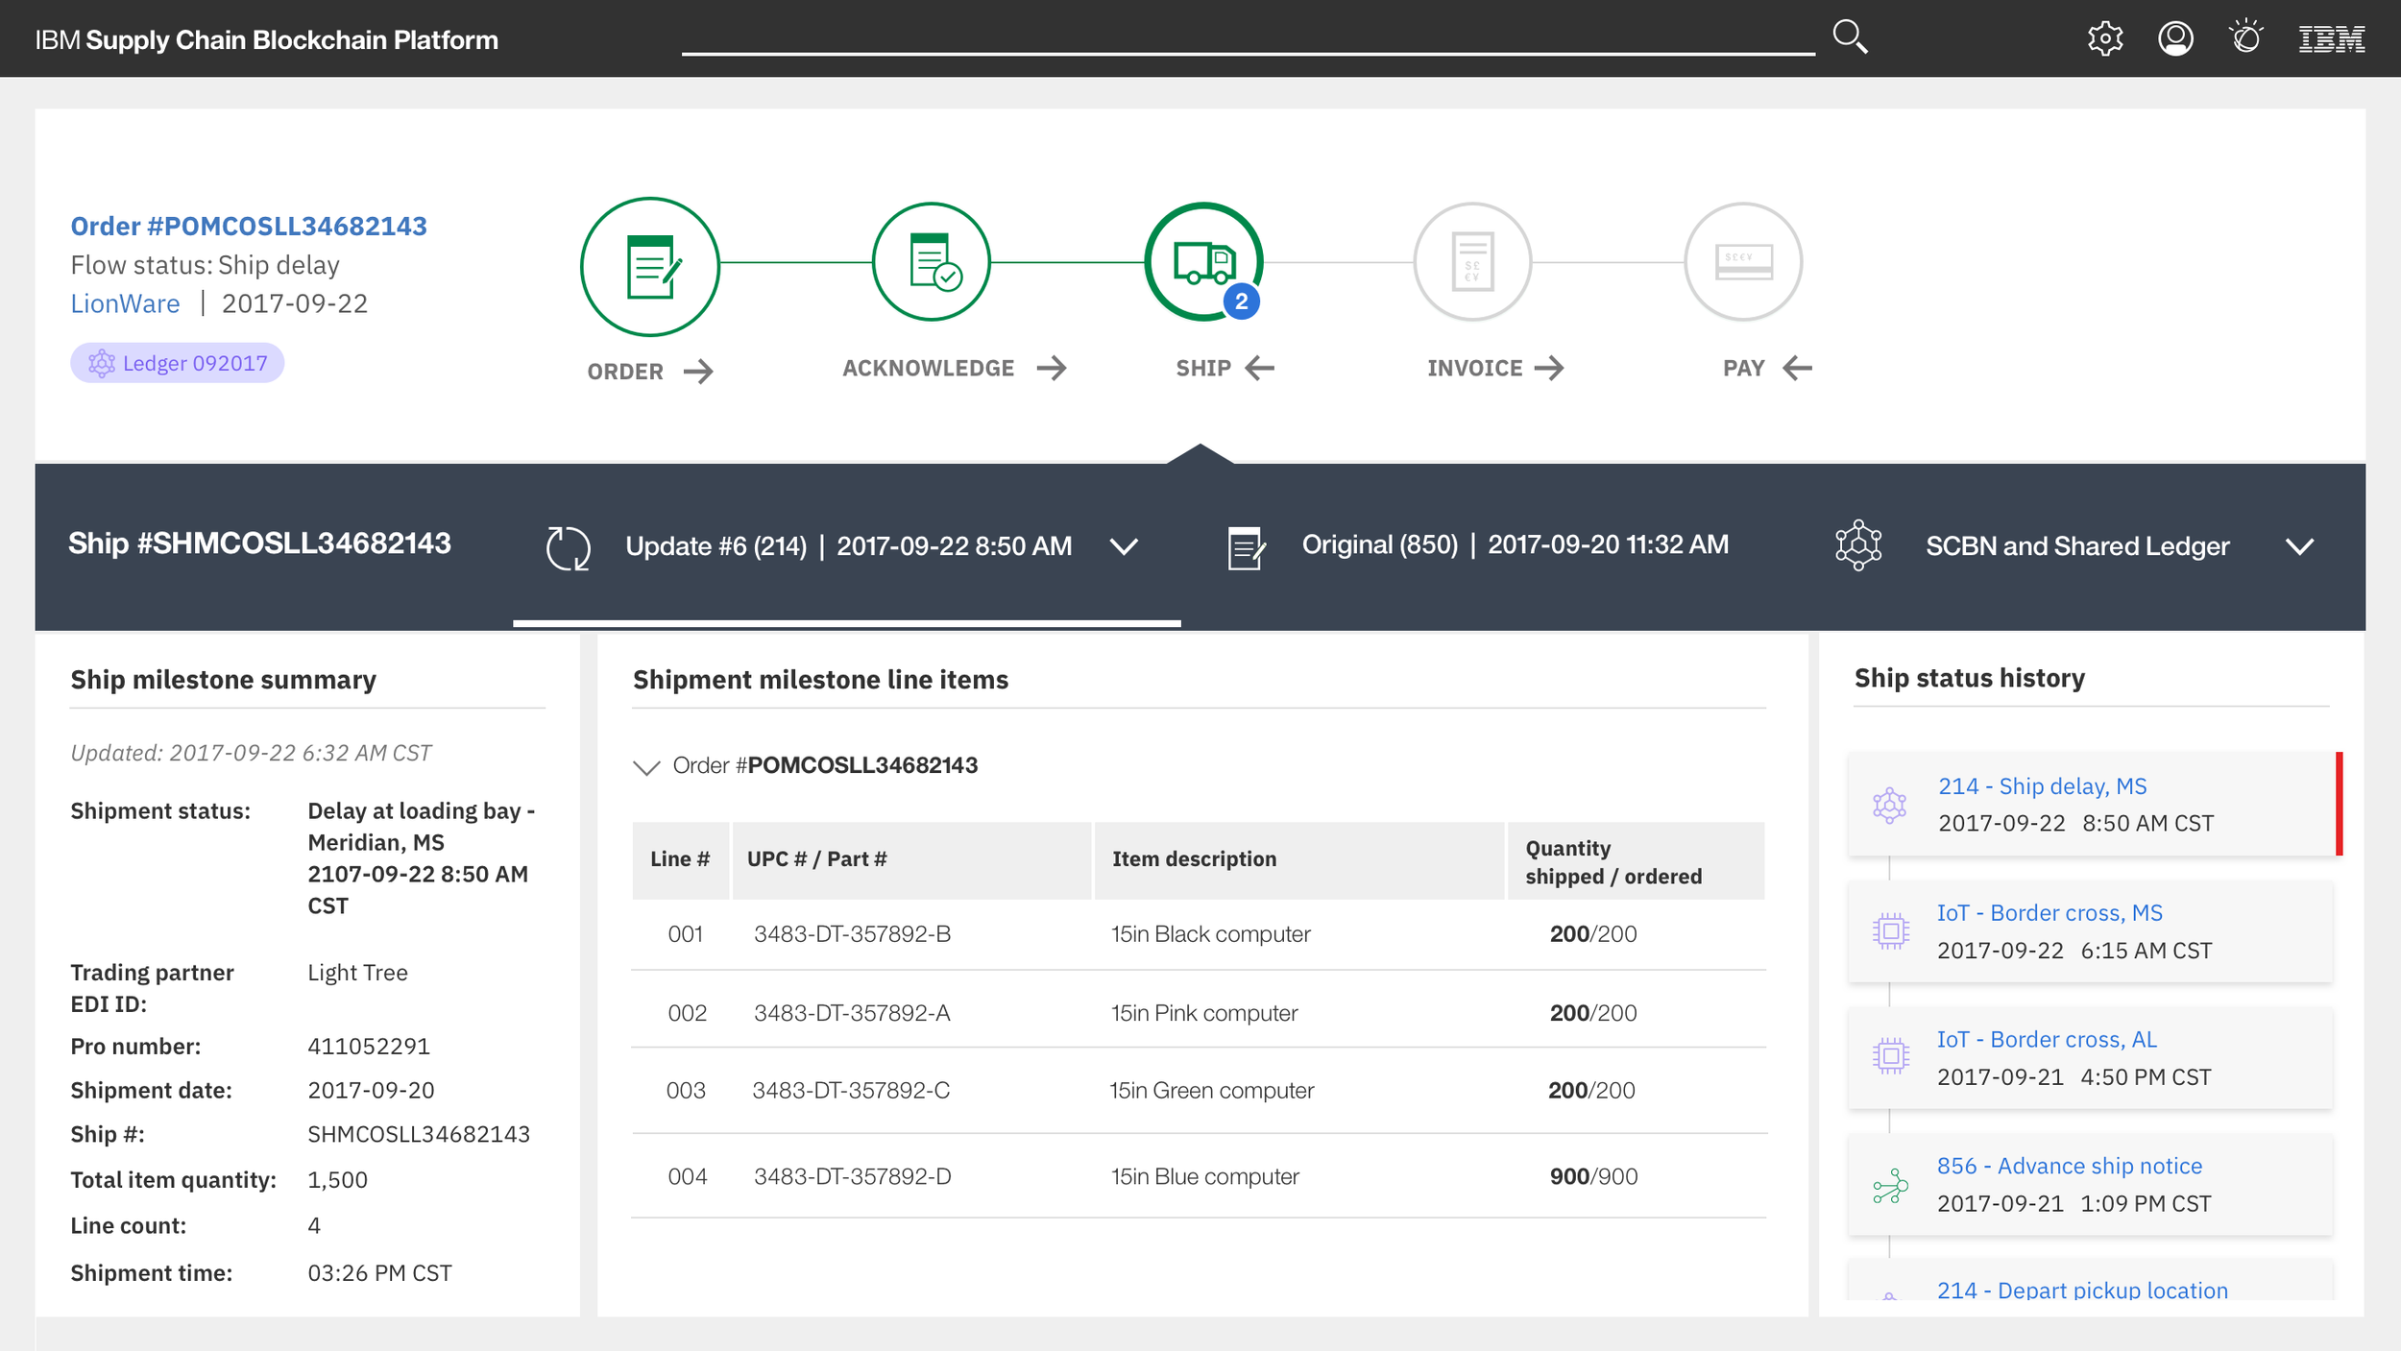Image resolution: width=2401 pixels, height=1351 pixels.
Task: Open the LionWare link
Action: (125, 303)
